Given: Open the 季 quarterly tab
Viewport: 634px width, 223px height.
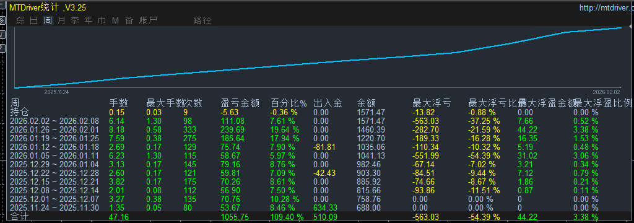Looking at the screenshot, I should (x=75, y=20).
